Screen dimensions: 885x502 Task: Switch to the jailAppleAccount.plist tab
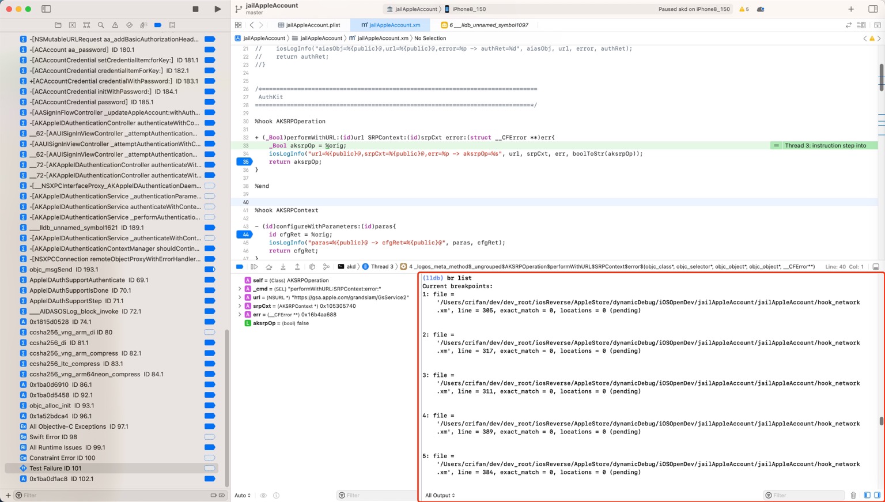[309, 25]
